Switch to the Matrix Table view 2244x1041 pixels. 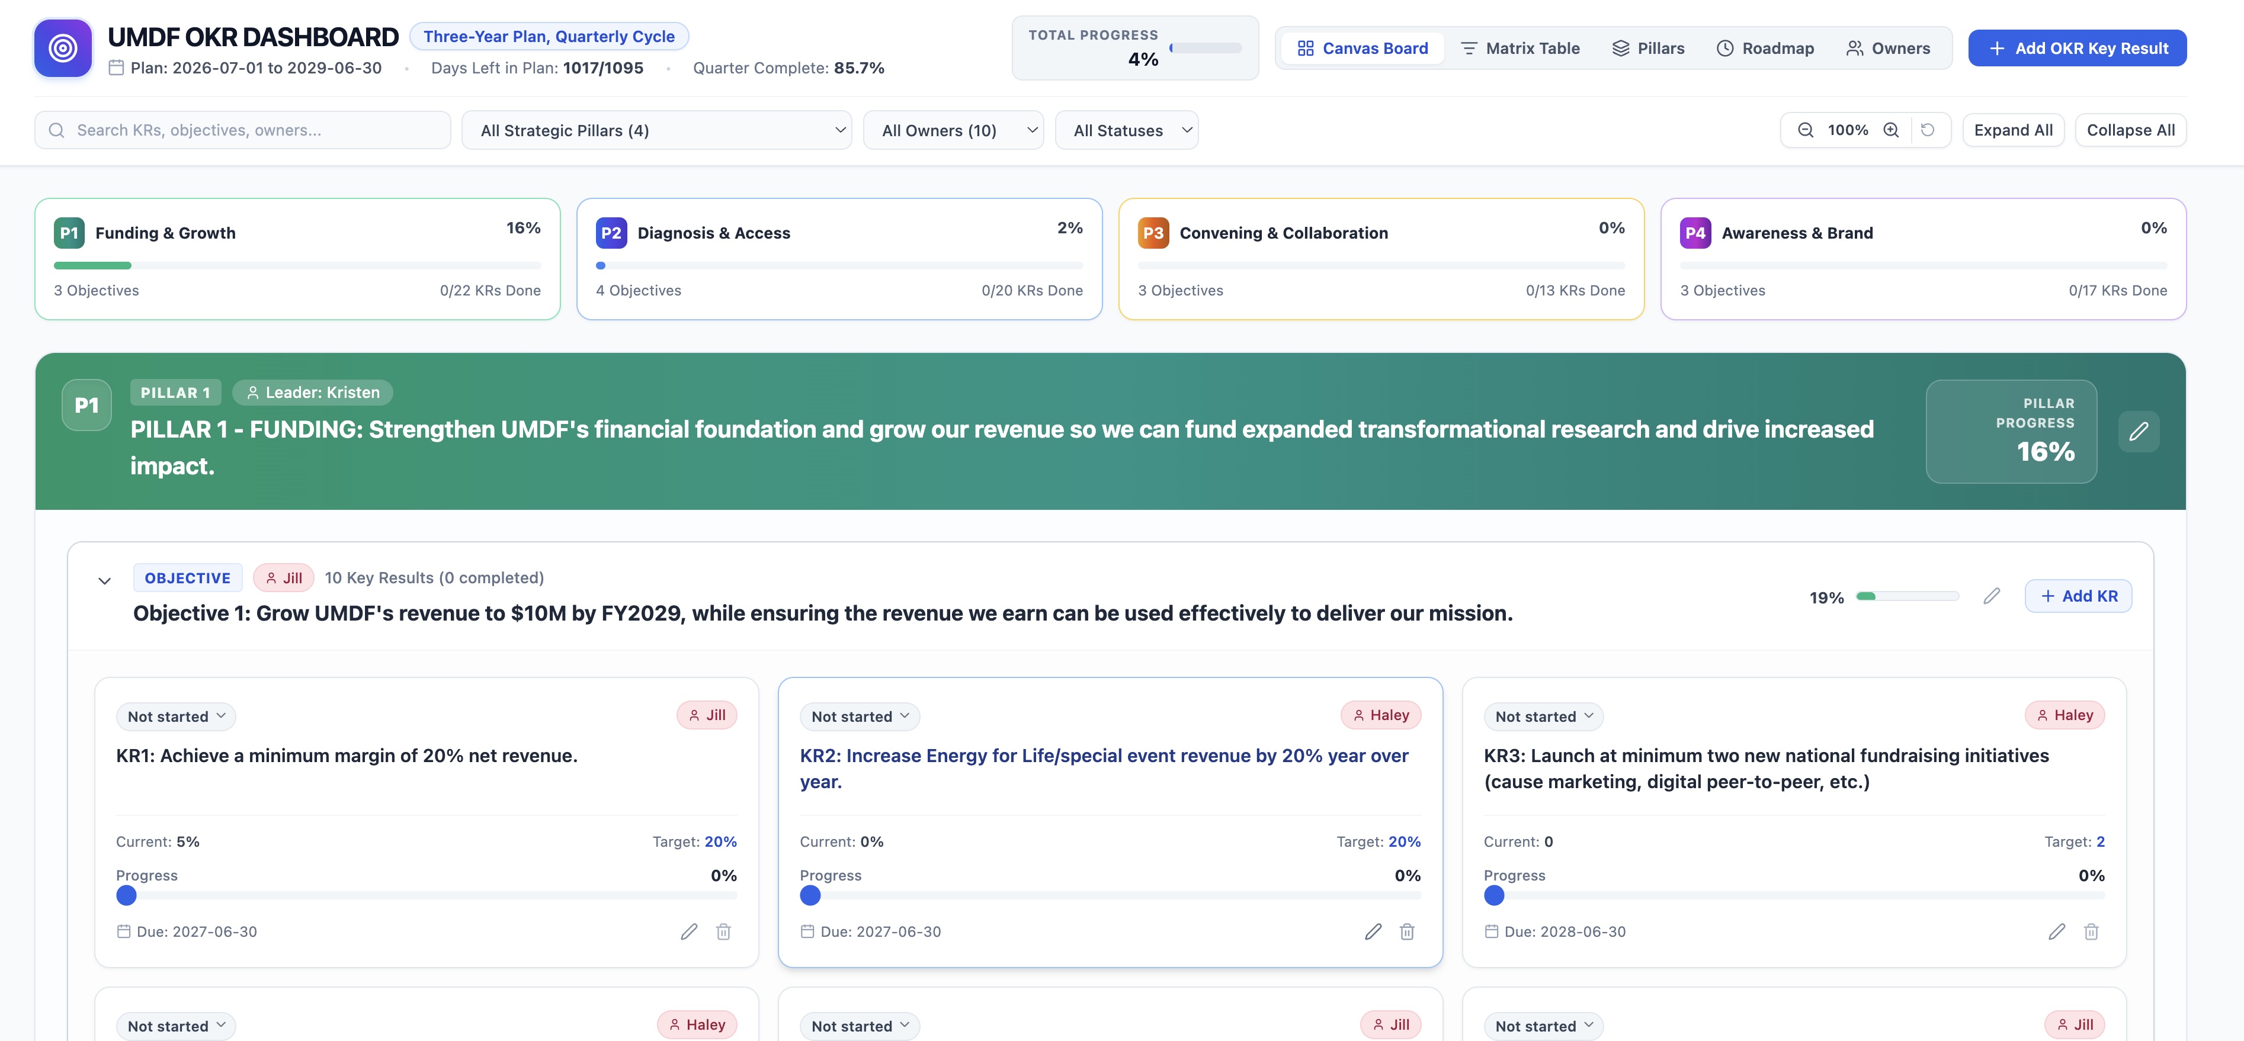[x=1520, y=49]
